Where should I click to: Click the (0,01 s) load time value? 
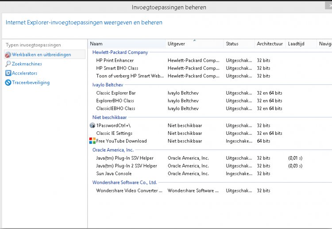pos(295,158)
